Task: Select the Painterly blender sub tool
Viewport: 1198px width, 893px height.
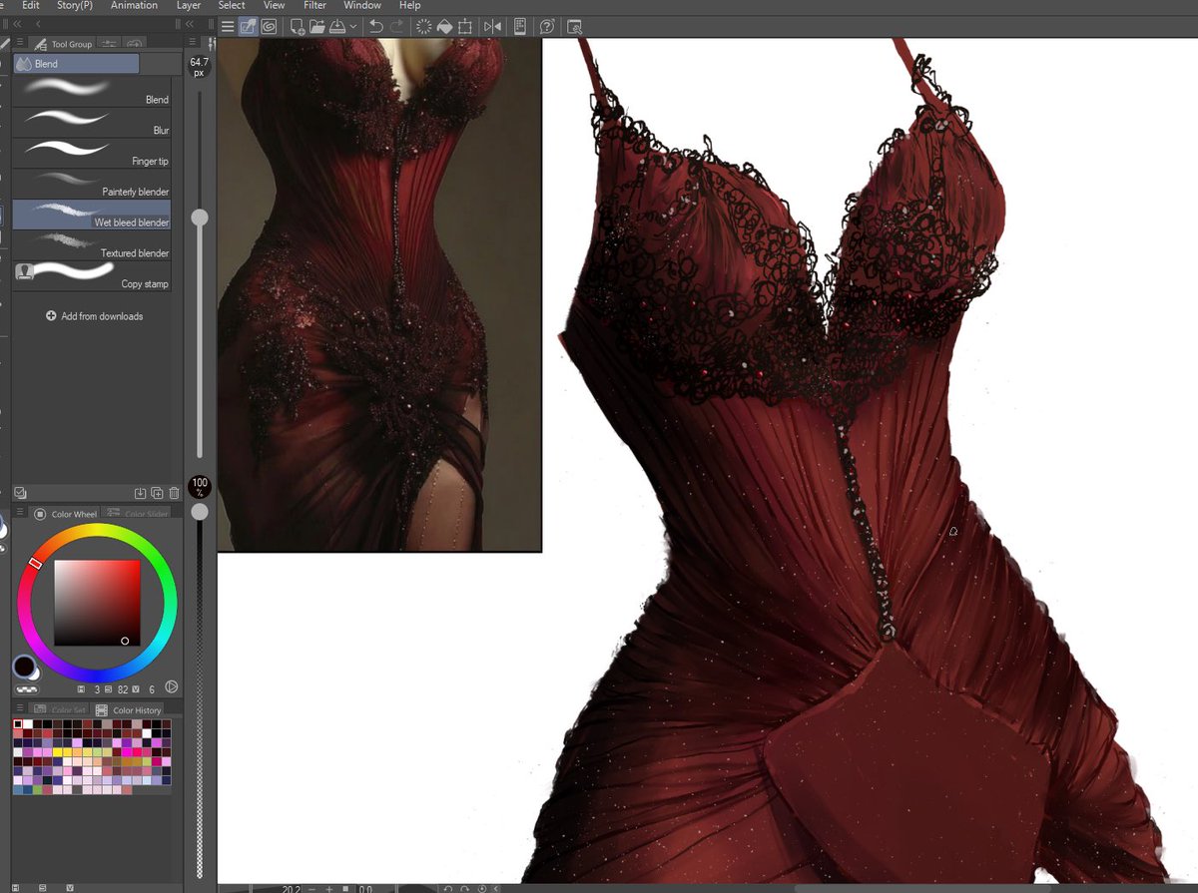Action: [x=92, y=185]
